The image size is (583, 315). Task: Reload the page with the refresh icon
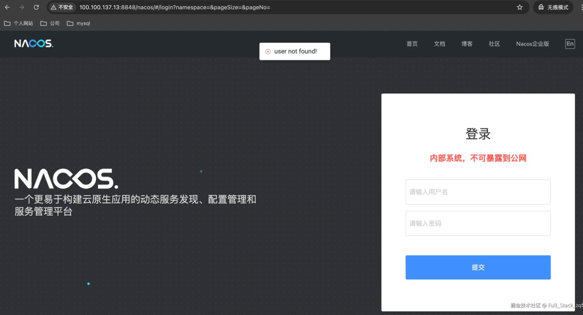tap(36, 7)
